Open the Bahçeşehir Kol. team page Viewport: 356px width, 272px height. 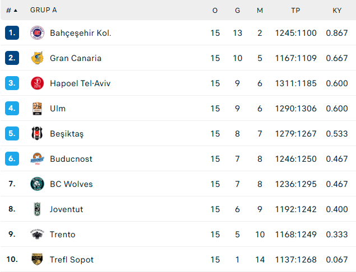81,33
